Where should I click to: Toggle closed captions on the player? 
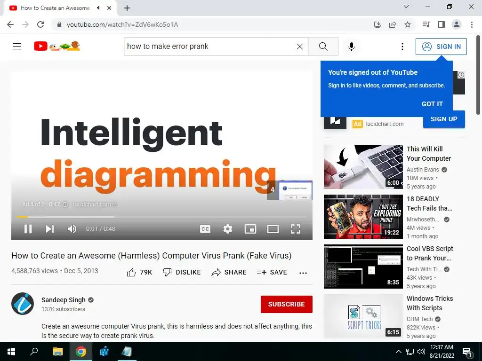click(x=205, y=229)
